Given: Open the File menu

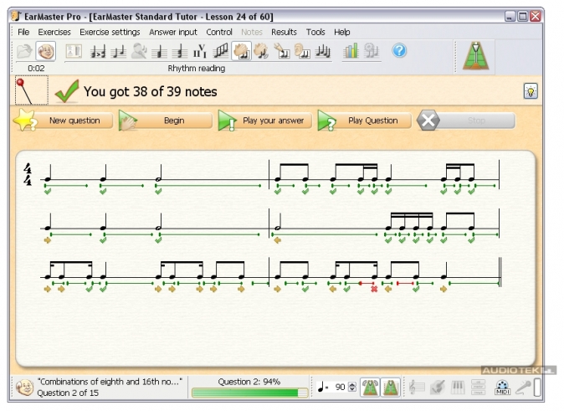Looking at the screenshot, I should point(23,32).
